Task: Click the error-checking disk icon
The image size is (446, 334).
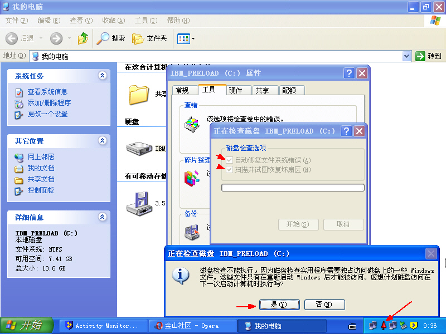Action: [x=192, y=124]
